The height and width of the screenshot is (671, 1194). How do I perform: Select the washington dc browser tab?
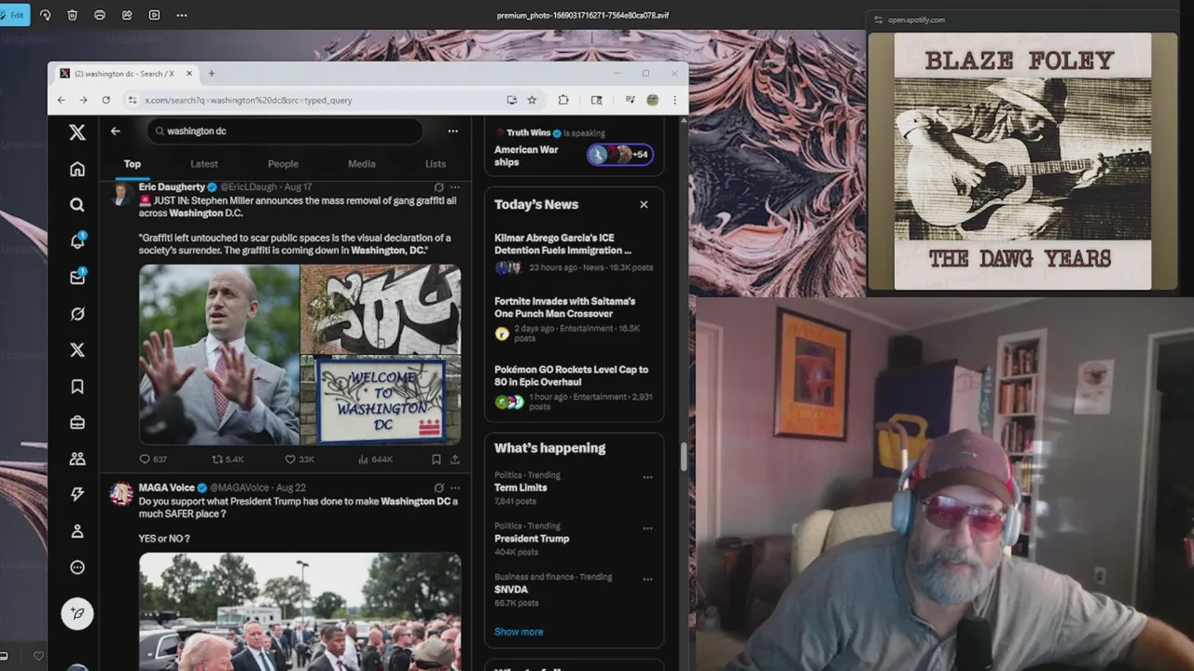tap(127, 74)
